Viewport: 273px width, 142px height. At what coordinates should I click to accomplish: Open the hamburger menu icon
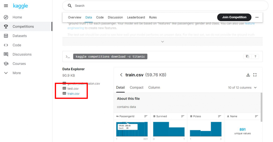pyautogui.click(x=6, y=6)
